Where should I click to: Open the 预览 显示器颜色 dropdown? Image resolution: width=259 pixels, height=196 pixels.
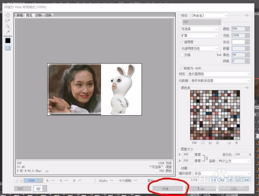(219, 74)
